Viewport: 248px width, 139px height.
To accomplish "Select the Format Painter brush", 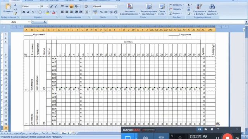I will (x=15, y=14).
